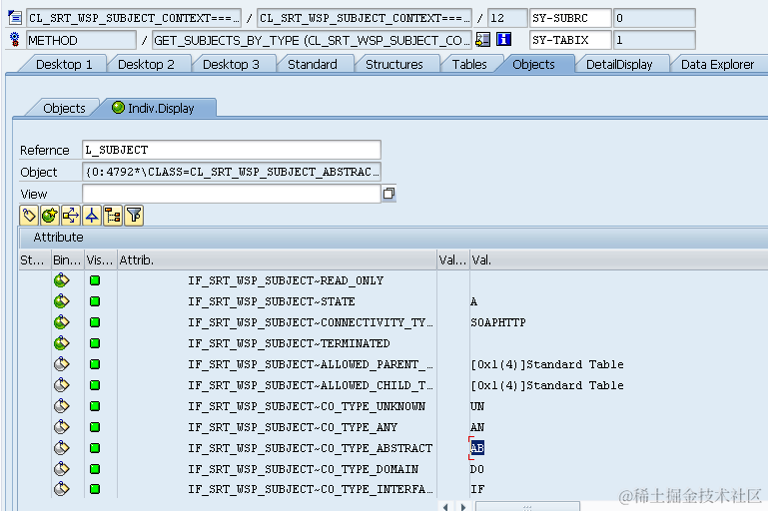
Task: Click binding icon for CO_TYPE_INTERFA attribute
Action: click(62, 489)
